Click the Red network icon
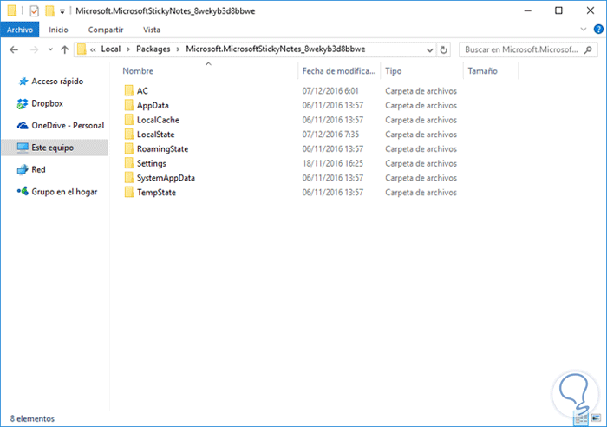This screenshot has height=427, width=607. 23,170
